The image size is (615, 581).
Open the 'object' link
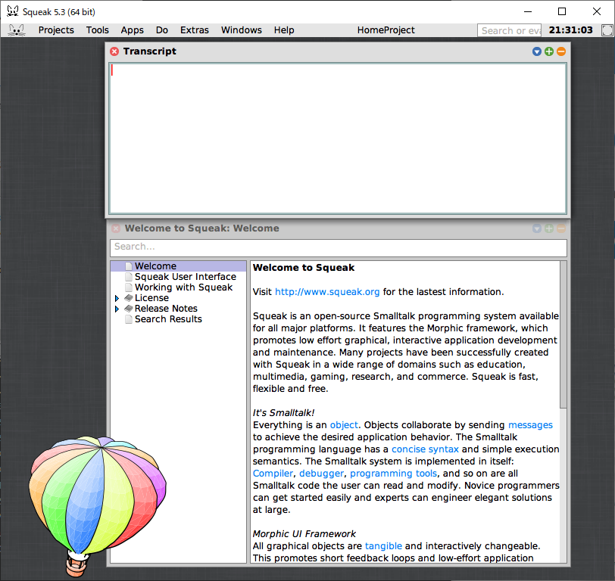[x=344, y=425]
